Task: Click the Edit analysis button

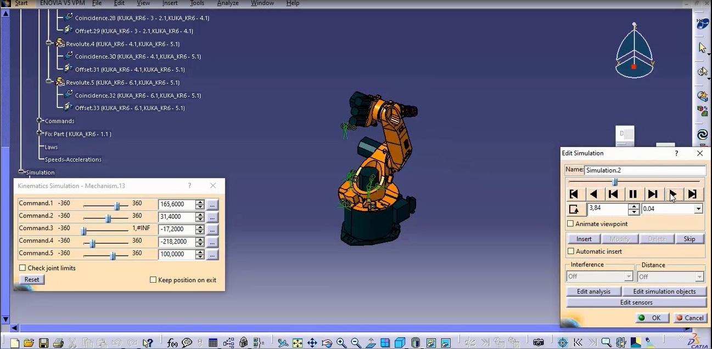Action: 593,291
